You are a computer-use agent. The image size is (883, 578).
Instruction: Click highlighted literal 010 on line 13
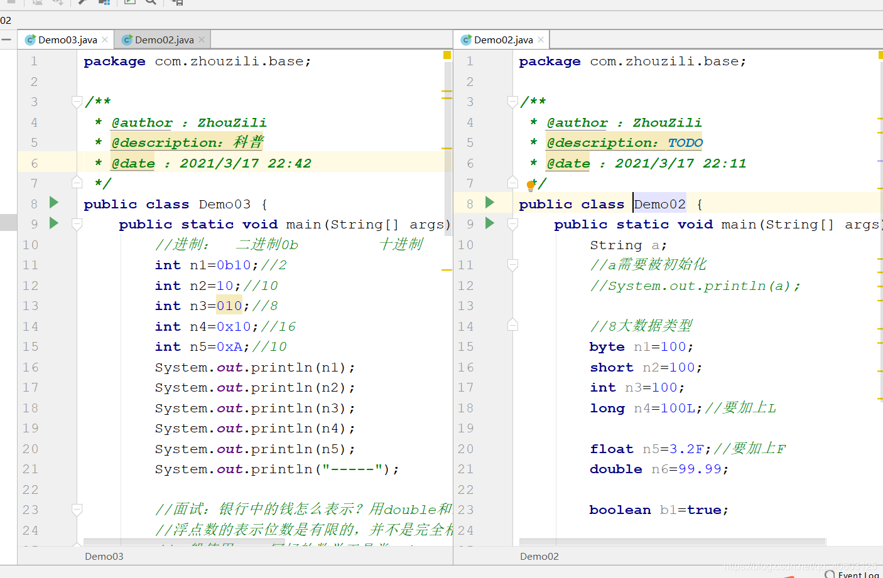pos(229,306)
